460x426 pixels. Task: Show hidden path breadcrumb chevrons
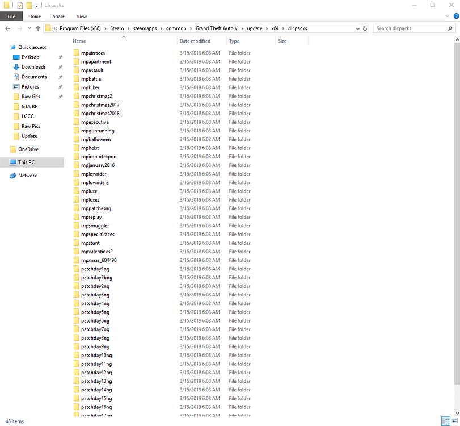pos(55,28)
